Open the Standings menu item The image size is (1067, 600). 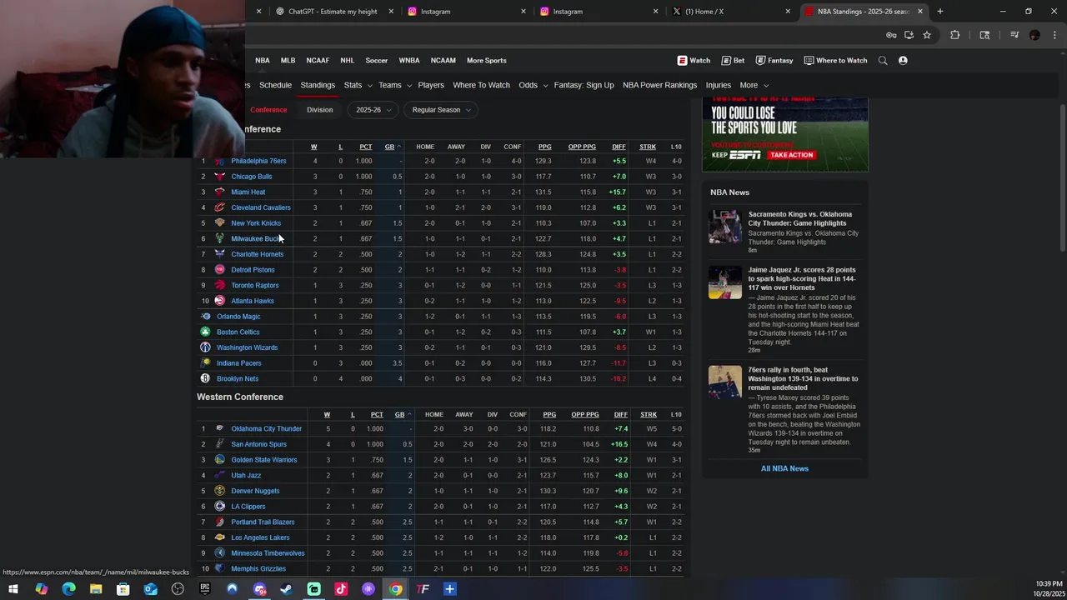(x=318, y=85)
